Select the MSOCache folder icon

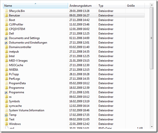6,65
